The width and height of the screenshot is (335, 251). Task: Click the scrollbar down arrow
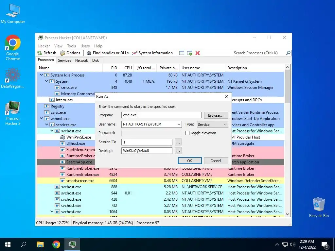[x=287, y=214]
